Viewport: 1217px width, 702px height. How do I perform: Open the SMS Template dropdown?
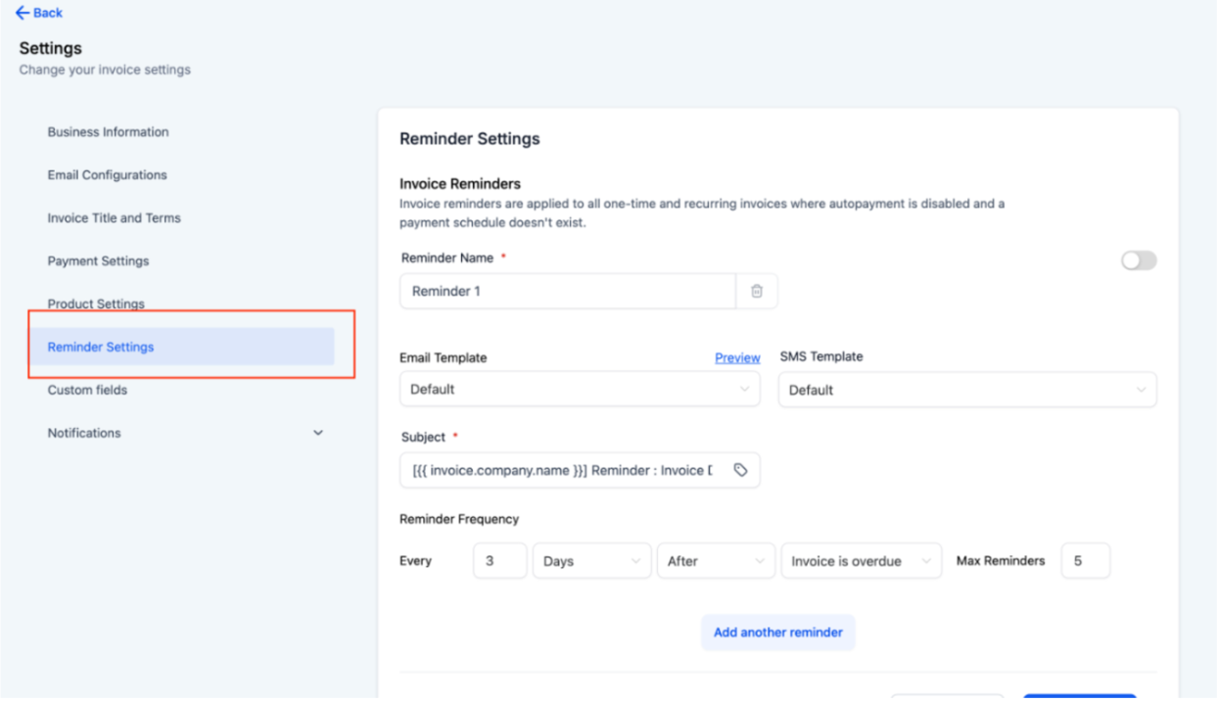(x=966, y=390)
